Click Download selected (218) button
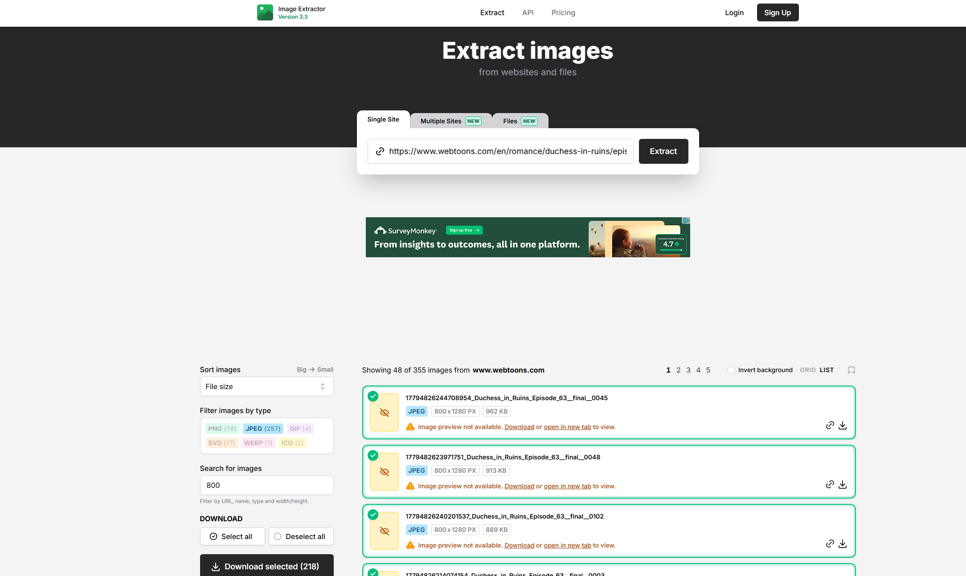Screen dimensions: 966x576 (x=266, y=566)
